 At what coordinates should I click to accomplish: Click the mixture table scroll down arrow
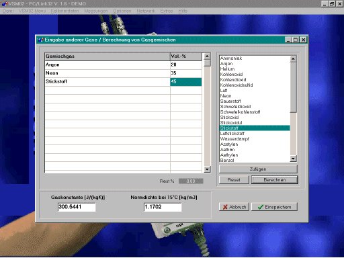click(207, 169)
